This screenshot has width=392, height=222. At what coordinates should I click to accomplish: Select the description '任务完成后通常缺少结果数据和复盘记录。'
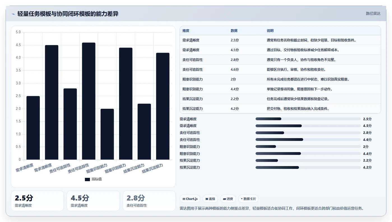coord(298,99)
